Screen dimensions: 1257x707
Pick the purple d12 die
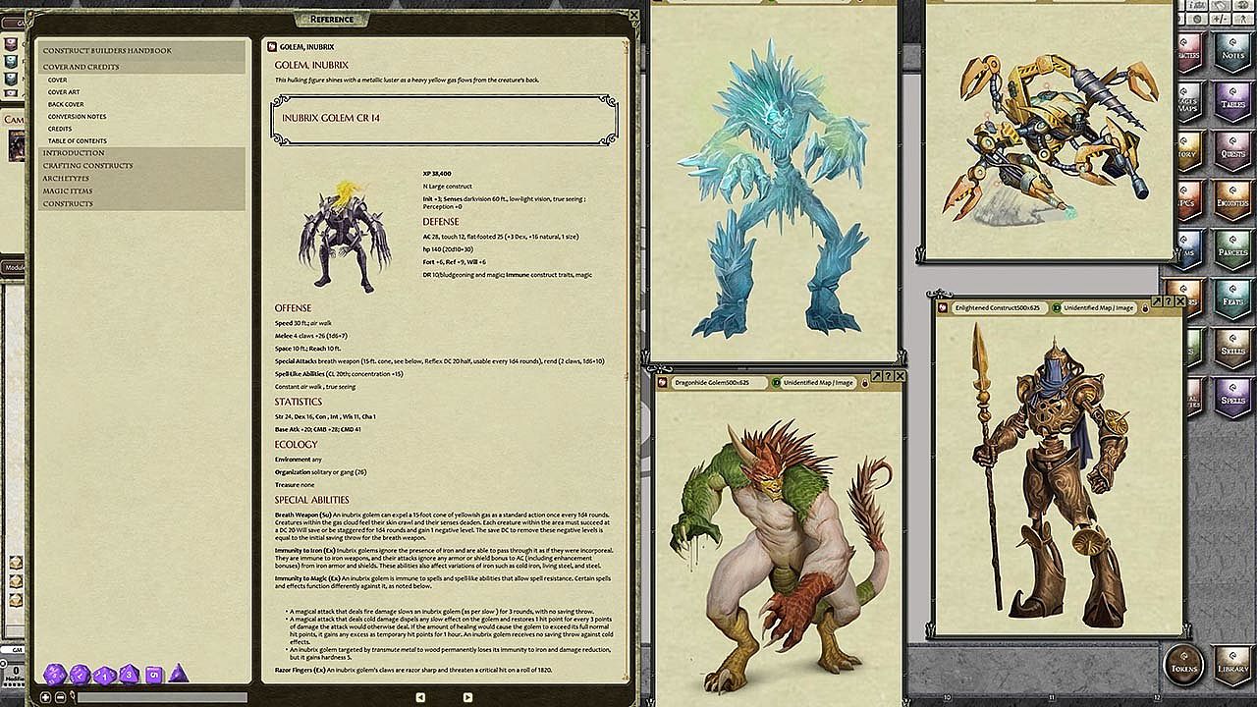pos(80,675)
